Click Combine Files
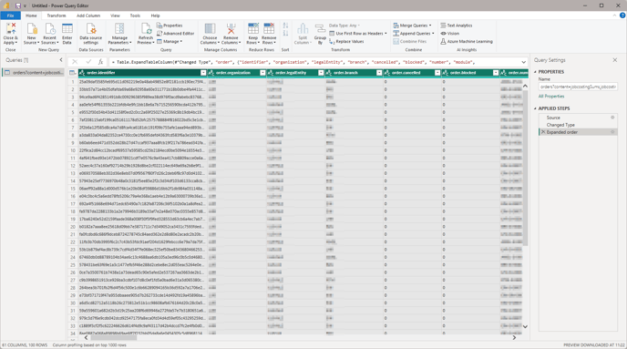The height and width of the screenshot is (349, 627). [409, 42]
